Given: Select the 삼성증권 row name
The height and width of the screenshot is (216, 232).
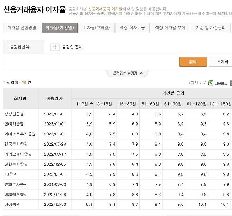Looking at the screenshot, I should click(x=12, y=204).
